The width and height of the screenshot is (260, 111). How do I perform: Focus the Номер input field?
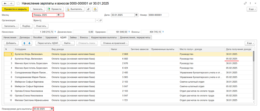158,15
